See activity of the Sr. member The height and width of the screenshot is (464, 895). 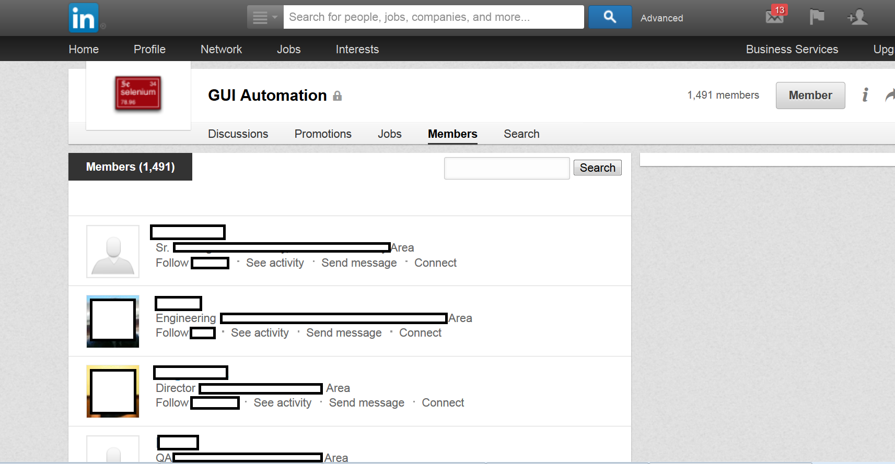tap(275, 263)
